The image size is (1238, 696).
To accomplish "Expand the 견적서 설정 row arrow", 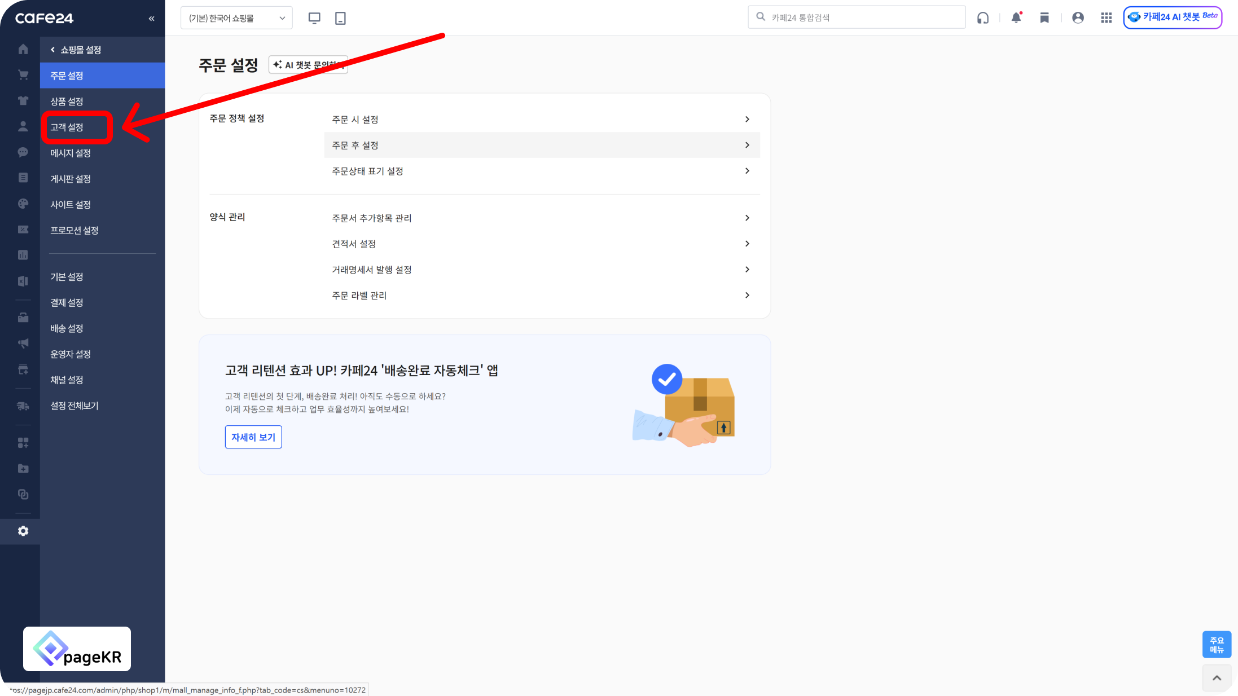I will 747,244.
